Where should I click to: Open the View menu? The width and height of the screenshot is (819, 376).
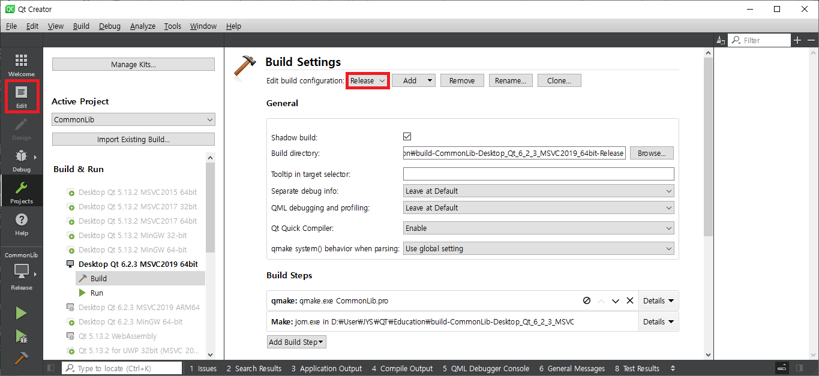(x=56, y=26)
